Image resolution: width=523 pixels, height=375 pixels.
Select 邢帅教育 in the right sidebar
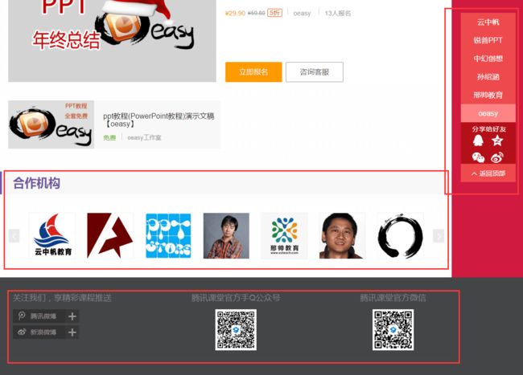pos(488,96)
